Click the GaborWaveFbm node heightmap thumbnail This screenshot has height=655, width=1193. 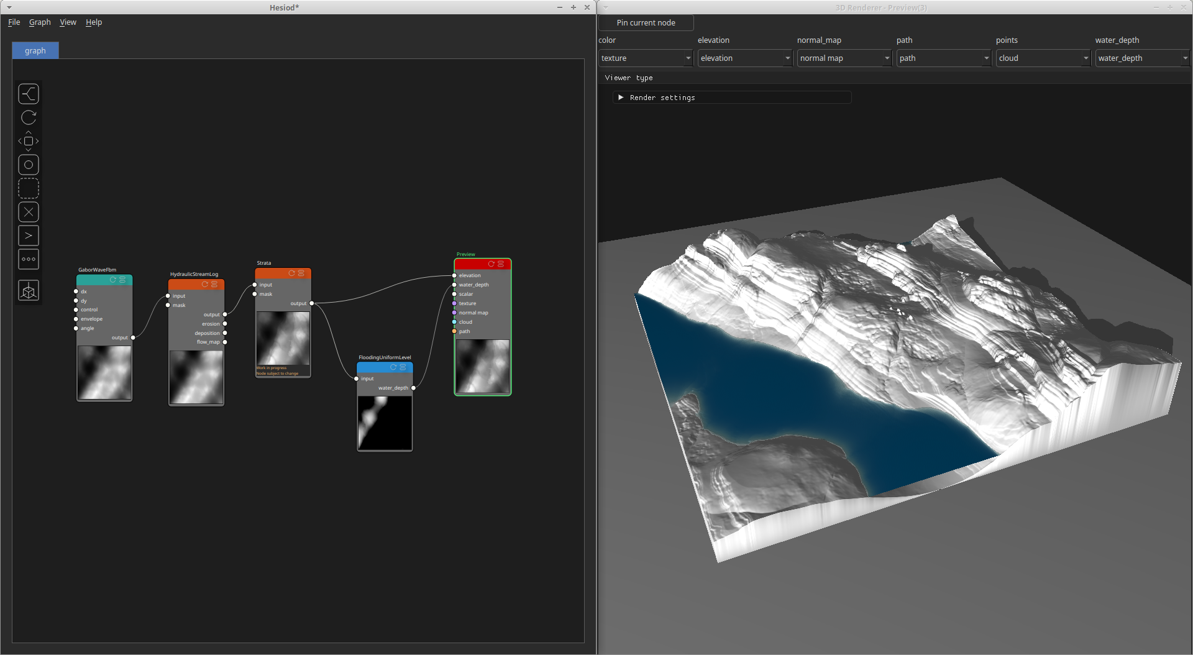click(x=104, y=373)
